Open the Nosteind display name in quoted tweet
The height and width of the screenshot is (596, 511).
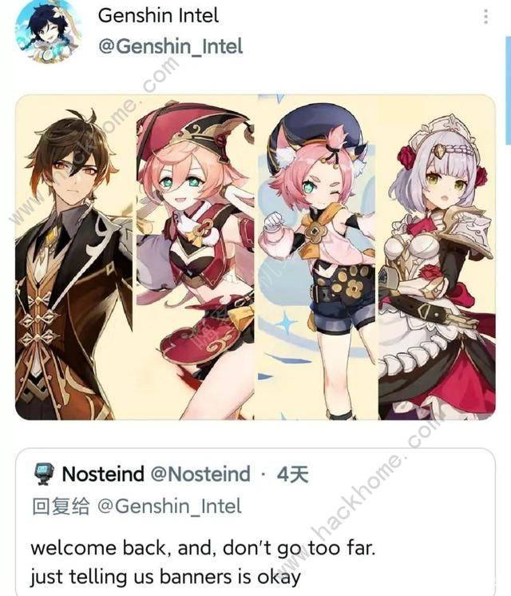coord(103,474)
